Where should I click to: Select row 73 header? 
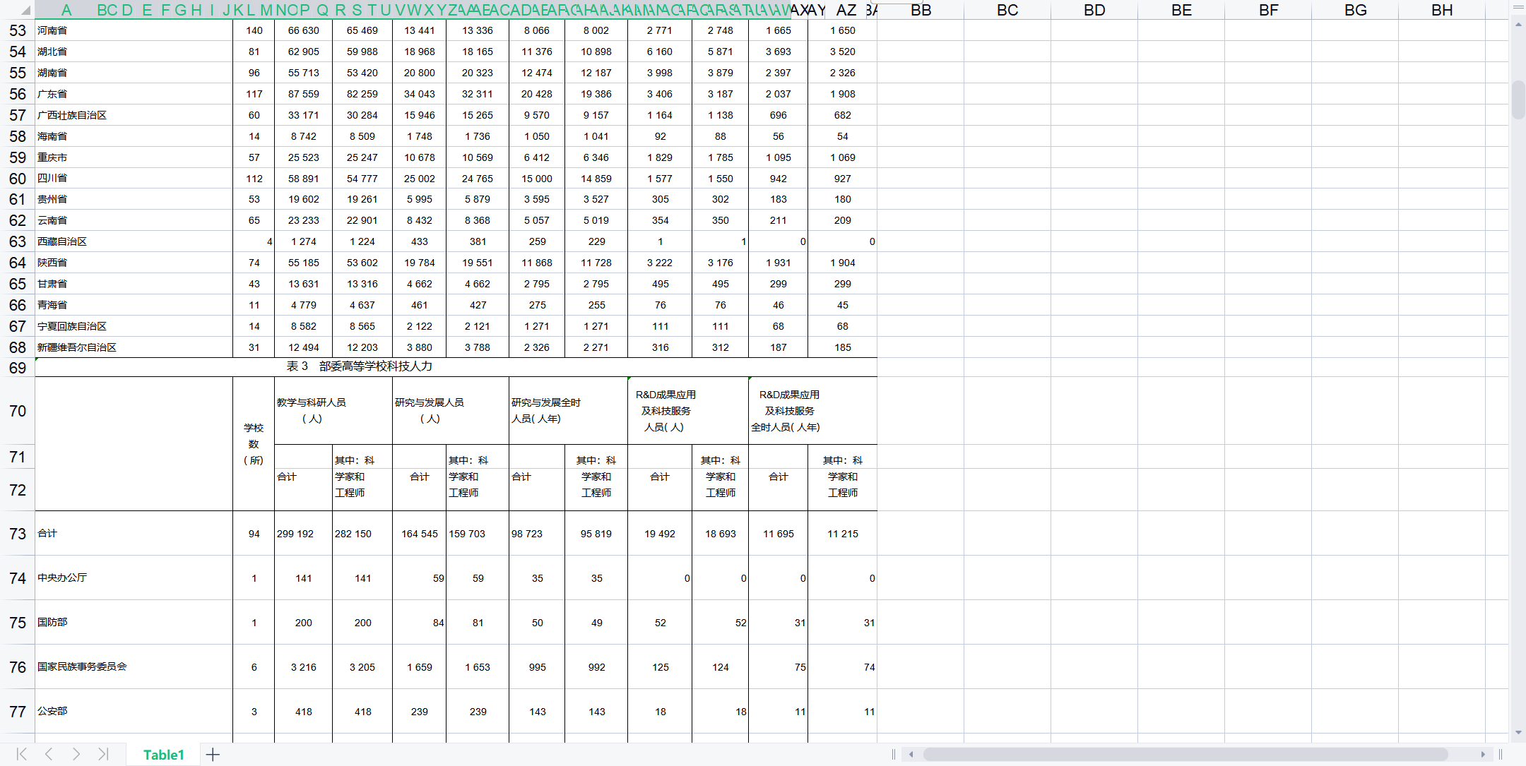(x=18, y=534)
